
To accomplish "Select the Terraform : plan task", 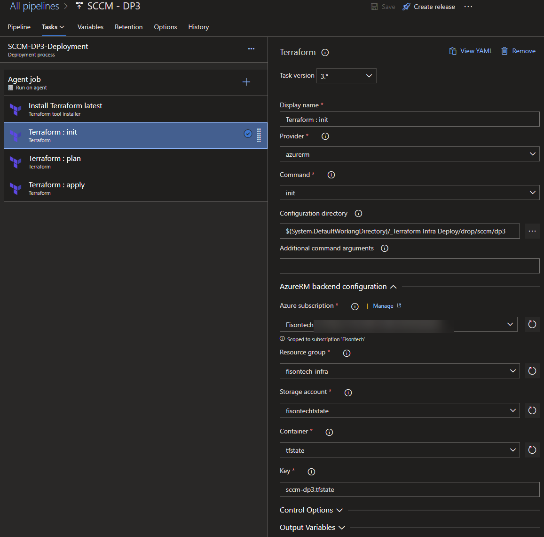I will (x=136, y=162).
